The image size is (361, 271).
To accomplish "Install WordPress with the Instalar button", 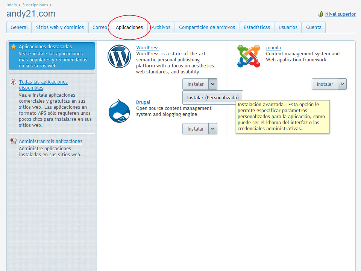I will click(x=196, y=84).
